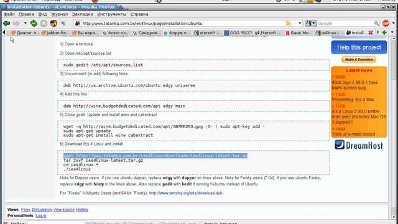Open the search engine selector dropdown
398x224 pixels.
(x=310, y=24)
